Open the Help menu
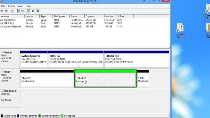This screenshot has height=118, width=210. tap(28, 6)
